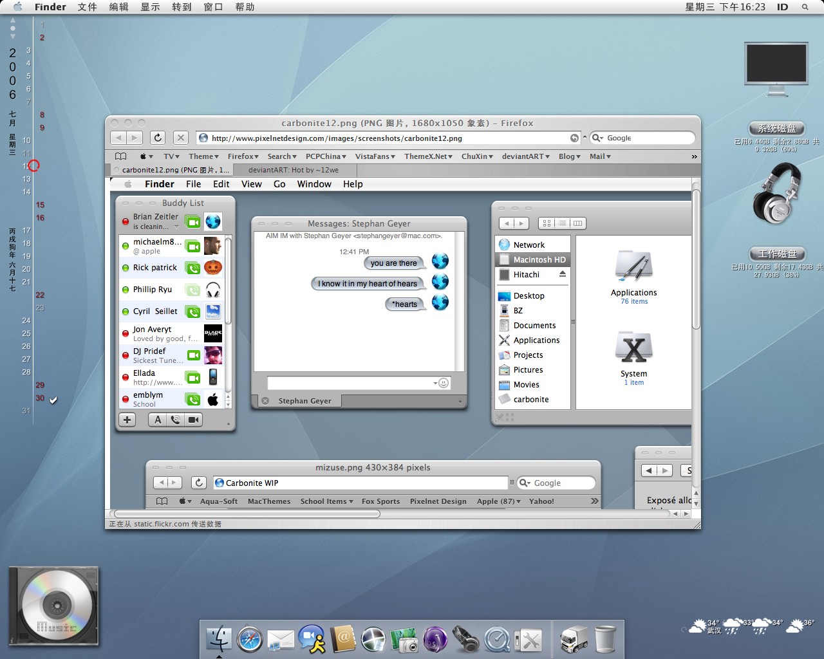Open the 编辑 menu in menu bar

coord(118,7)
